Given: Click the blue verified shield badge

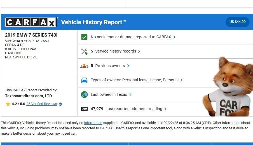Looking at the screenshot, I should click(x=60, y=104).
